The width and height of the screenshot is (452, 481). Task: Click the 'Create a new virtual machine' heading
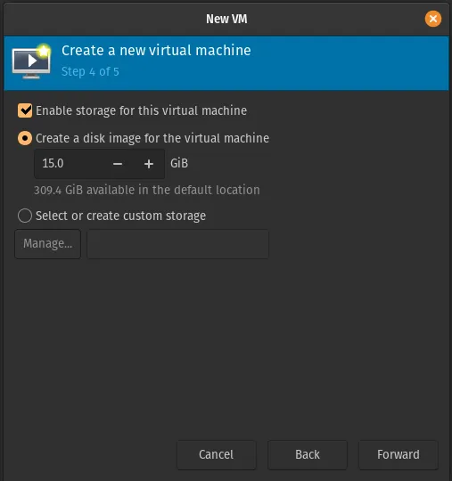click(156, 51)
